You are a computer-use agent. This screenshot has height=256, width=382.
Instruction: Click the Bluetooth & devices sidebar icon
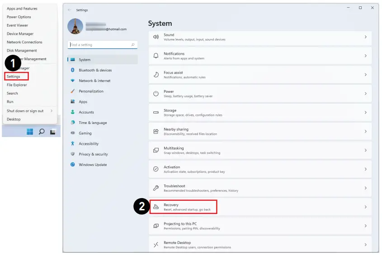coord(72,70)
